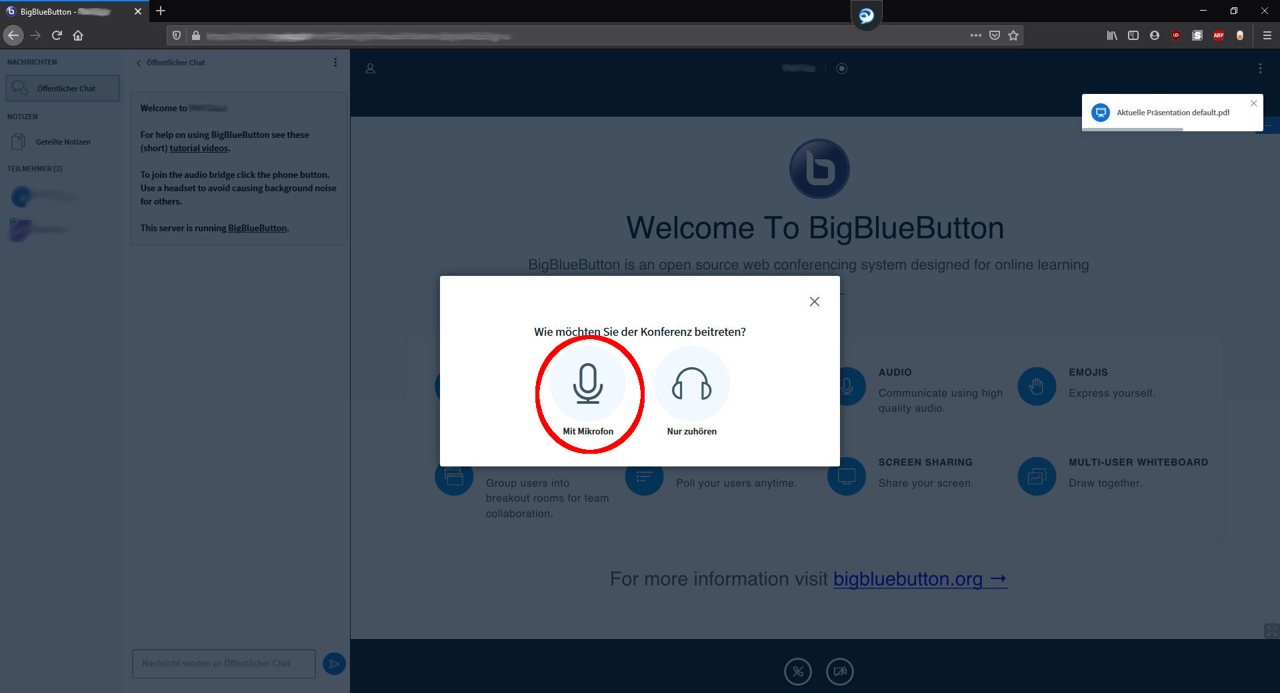This screenshot has height=693, width=1280.
Task: Open the page actions ellipsis menu
Action: click(x=976, y=35)
